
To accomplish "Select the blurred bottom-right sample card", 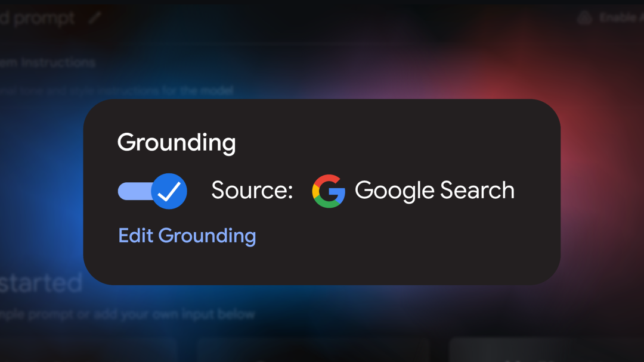I will point(546,350).
